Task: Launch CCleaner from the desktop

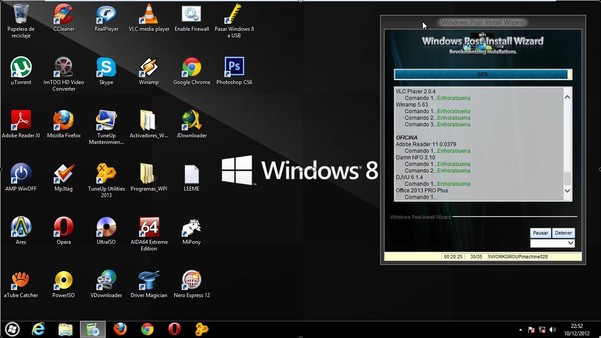Action: click(x=64, y=18)
